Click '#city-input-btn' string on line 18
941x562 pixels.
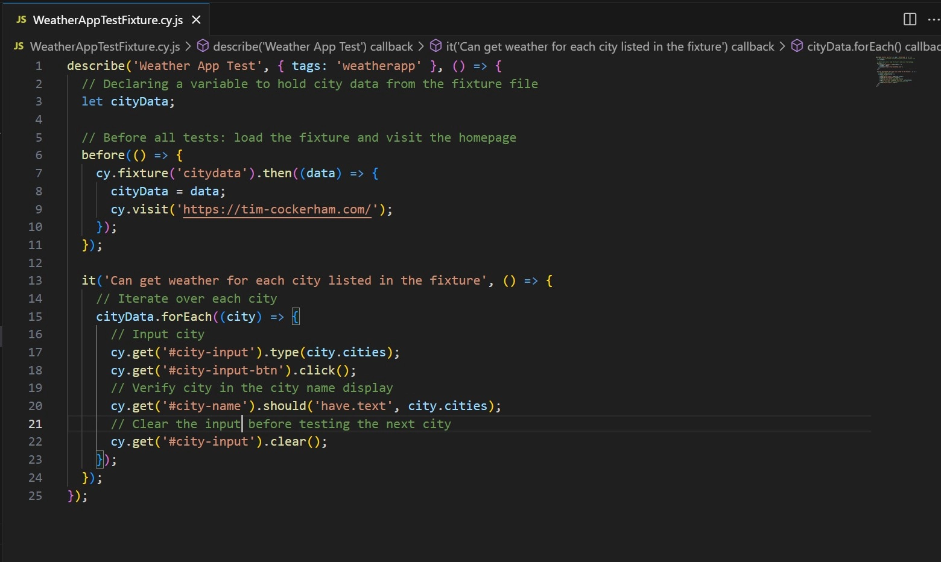tap(219, 370)
